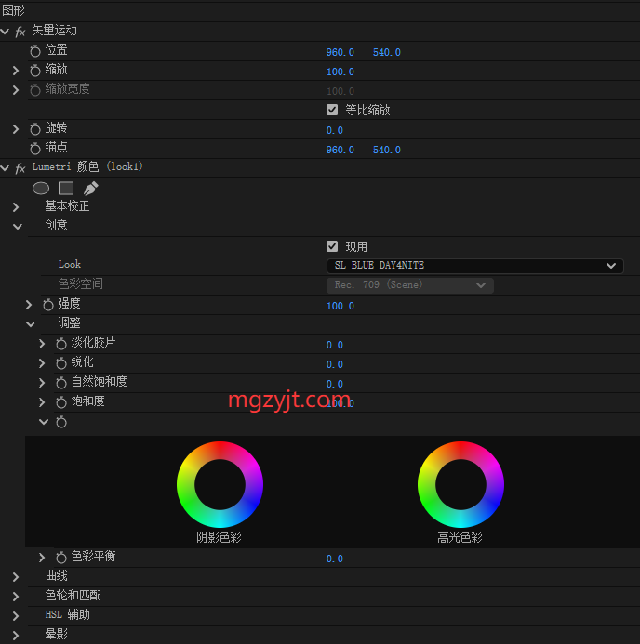
Task: Collapse the Lumetri 颜色 effect
Action: (x=5, y=168)
